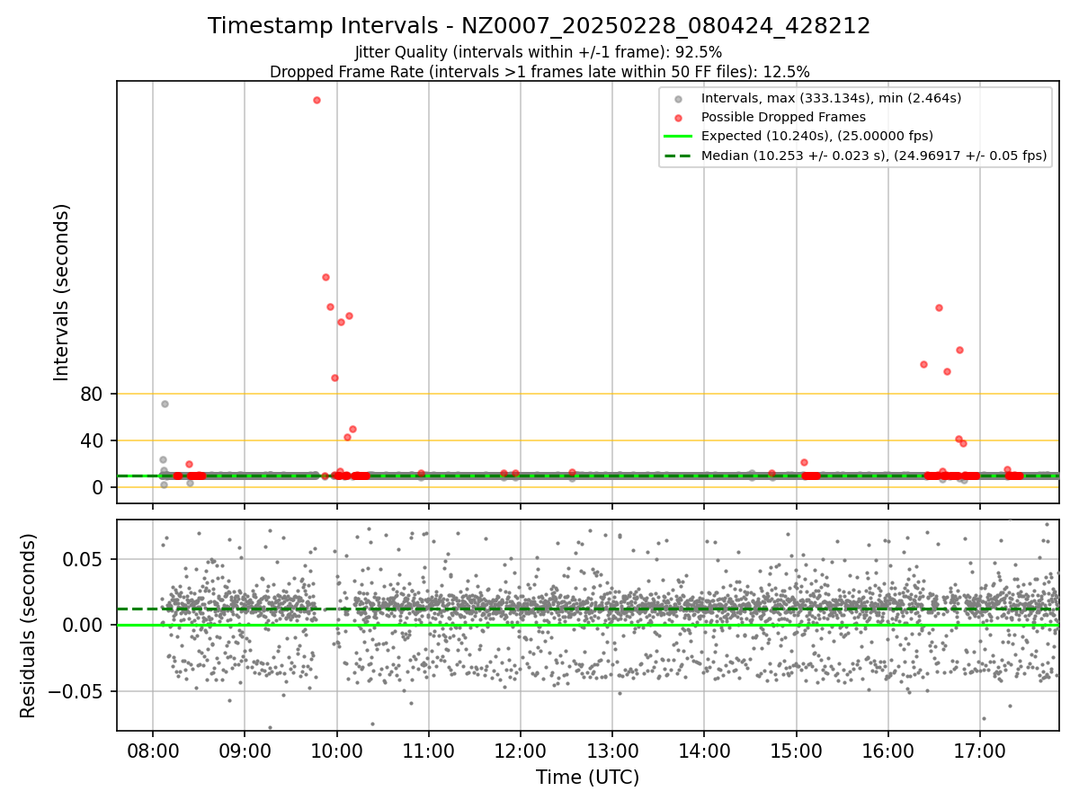Screen dimensions: 1079x809
Task: Click the dashed green line sample in legend
Action: (x=678, y=156)
